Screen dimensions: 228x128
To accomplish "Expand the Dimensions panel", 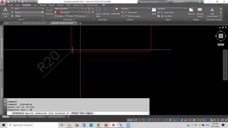I will point(69,20).
